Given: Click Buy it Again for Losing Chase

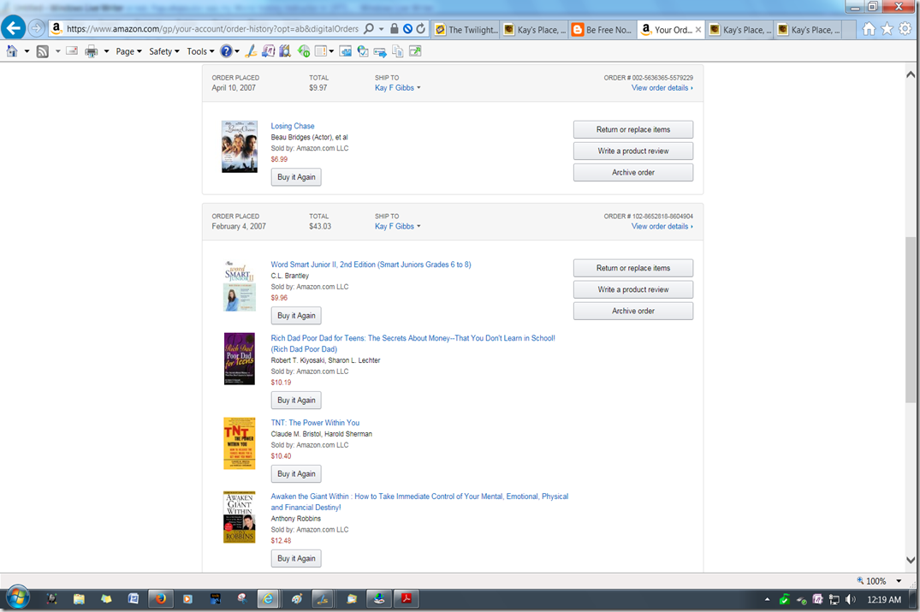Looking at the screenshot, I should pos(296,177).
